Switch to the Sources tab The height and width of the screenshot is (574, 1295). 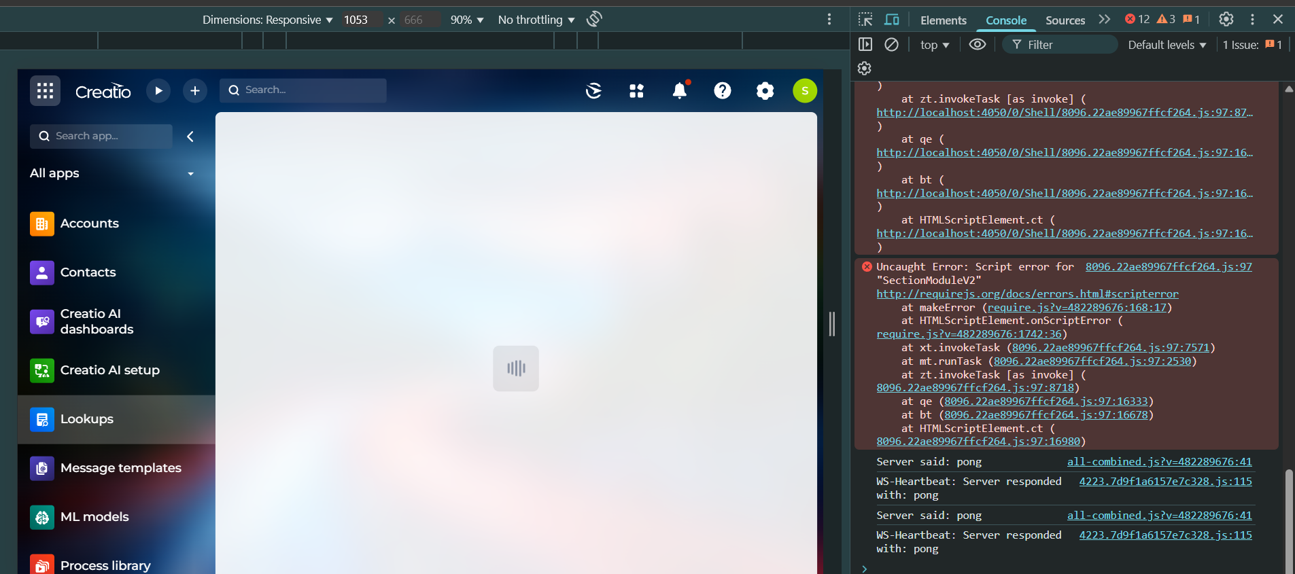point(1065,20)
